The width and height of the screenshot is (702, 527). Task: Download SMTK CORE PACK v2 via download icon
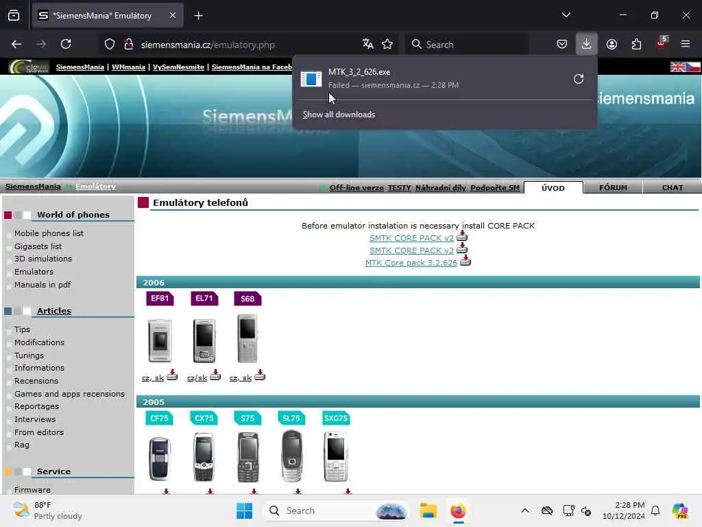coord(462,236)
